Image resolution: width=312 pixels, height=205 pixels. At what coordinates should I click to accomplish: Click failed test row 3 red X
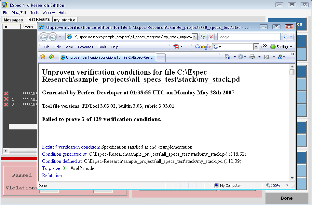click(x=6, y=104)
